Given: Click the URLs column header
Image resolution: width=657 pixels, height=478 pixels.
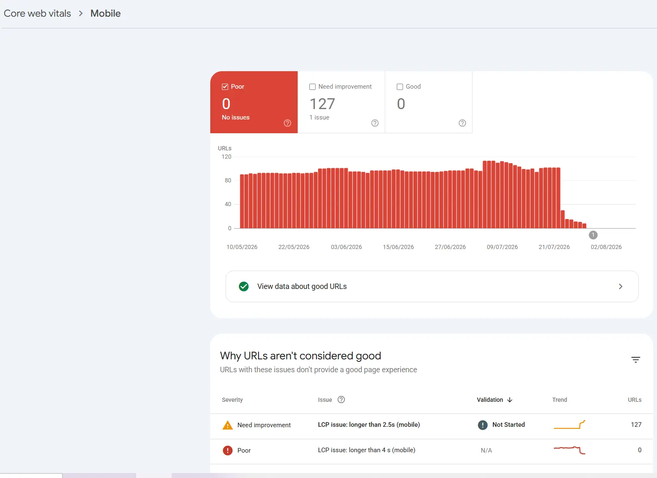Looking at the screenshot, I should pyautogui.click(x=635, y=400).
